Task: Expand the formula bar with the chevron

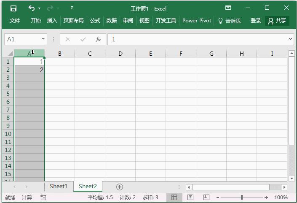Action: pos(290,39)
